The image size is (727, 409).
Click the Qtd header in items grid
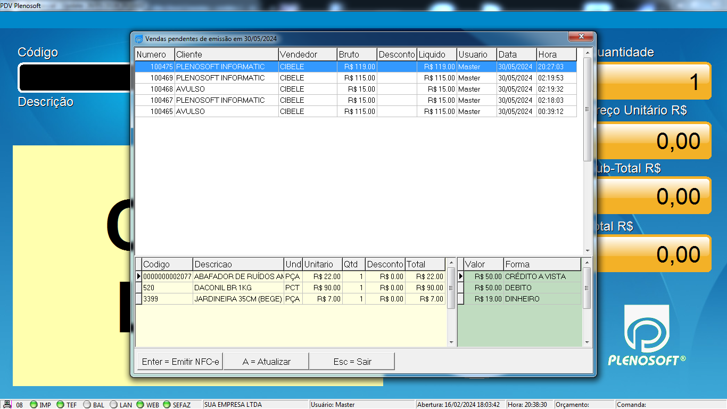point(354,264)
